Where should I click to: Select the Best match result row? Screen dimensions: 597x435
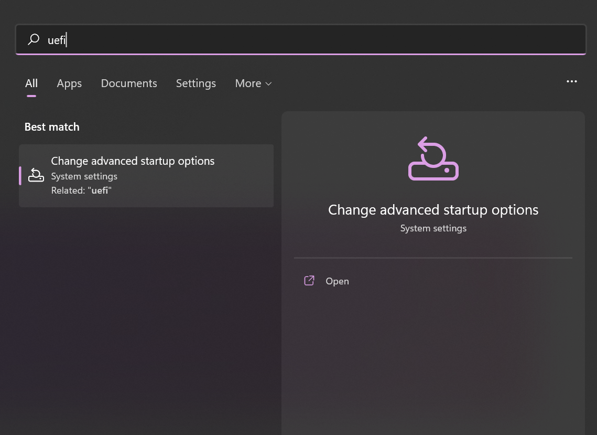click(146, 175)
